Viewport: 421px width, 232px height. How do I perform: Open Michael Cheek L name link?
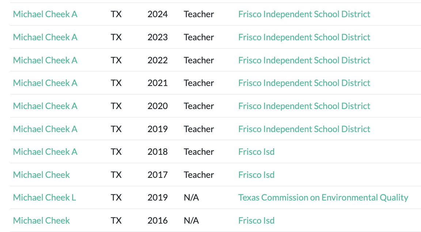44,198
